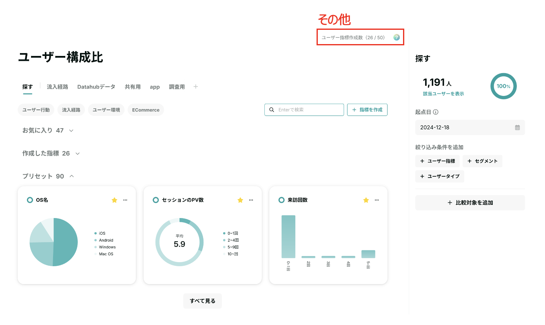The height and width of the screenshot is (325, 545).
Task: Click the 1,191人 user count
Action: pyautogui.click(x=437, y=82)
